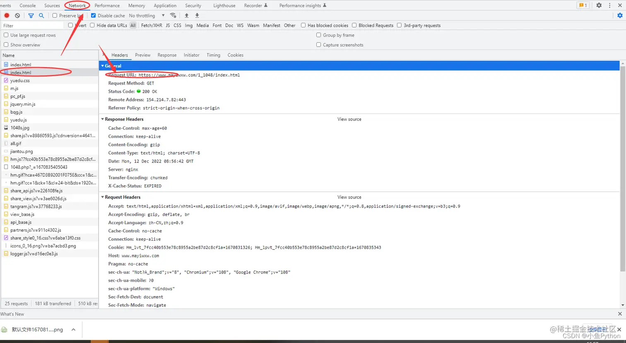Toggle the filter funnel icon

pos(31,15)
